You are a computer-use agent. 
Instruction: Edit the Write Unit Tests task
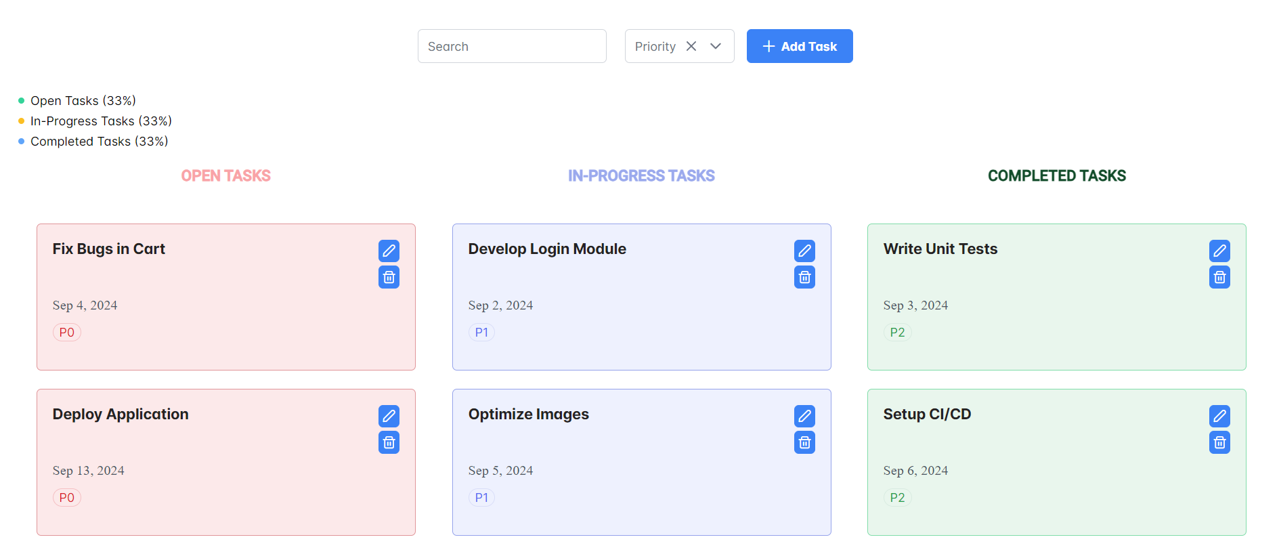click(x=1219, y=251)
